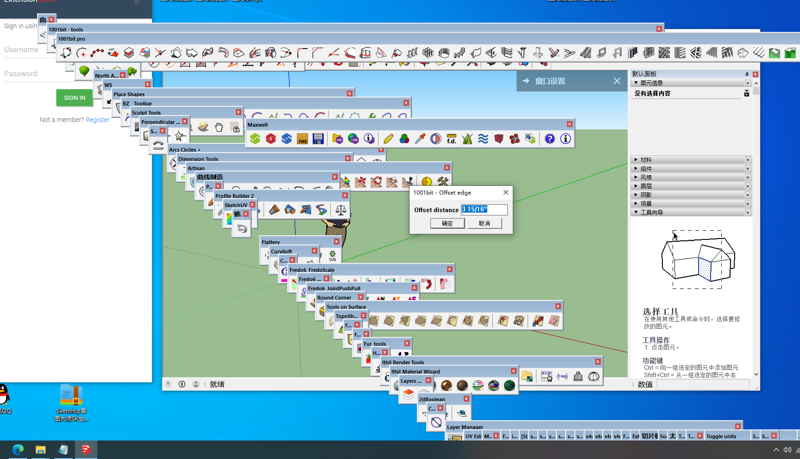
Task: Close the 窗口设置 panel
Action: [617, 81]
